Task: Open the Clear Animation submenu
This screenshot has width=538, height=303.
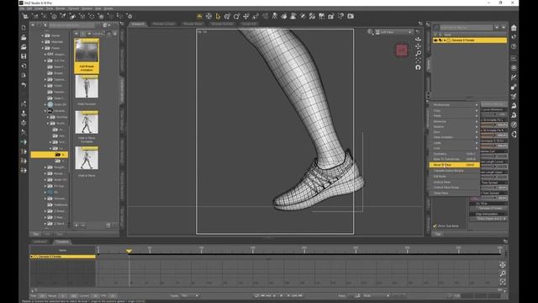Action: click(x=454, y=137)
